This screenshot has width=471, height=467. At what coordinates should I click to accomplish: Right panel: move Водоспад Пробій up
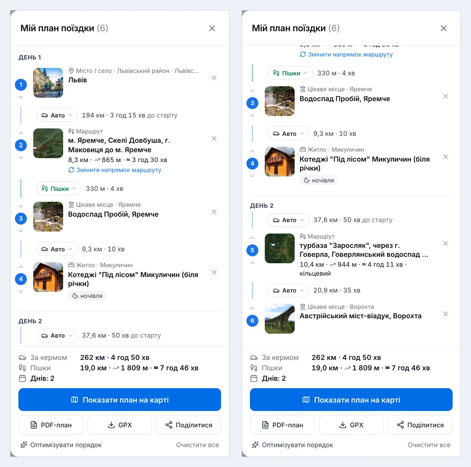pyautogui.click(x=252, y=91)
